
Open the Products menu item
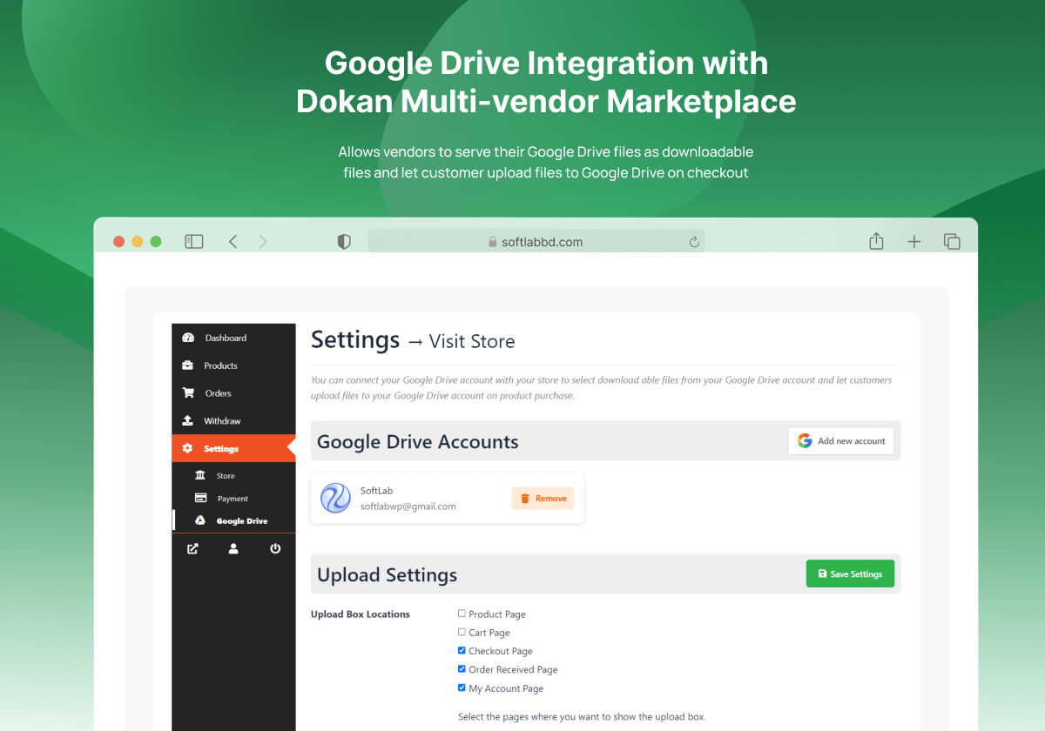[x=233, y=365]
